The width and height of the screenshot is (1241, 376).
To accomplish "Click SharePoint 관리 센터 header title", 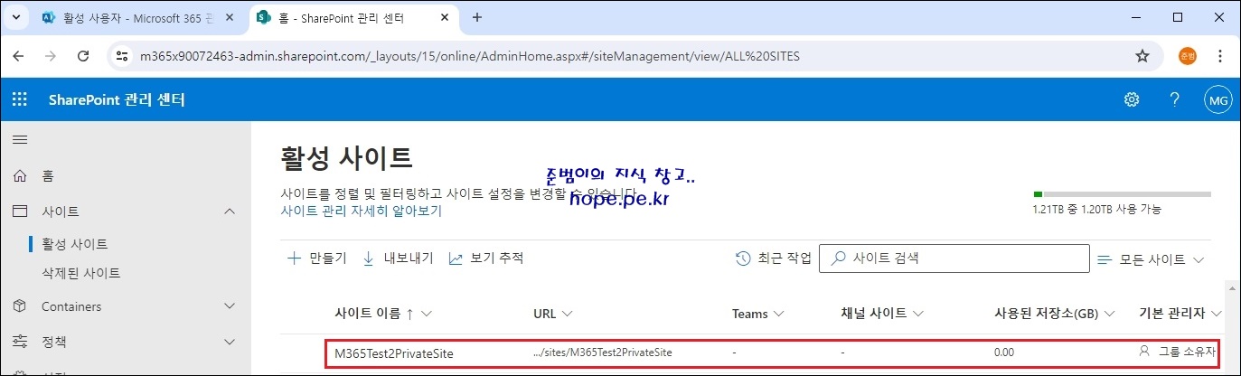I will (117, 99).
